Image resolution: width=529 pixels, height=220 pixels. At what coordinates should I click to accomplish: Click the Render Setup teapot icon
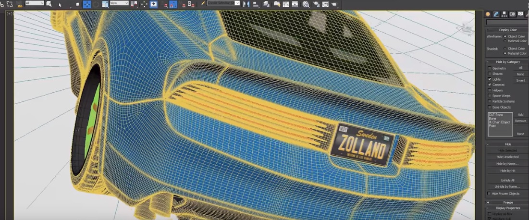[316, 4]
